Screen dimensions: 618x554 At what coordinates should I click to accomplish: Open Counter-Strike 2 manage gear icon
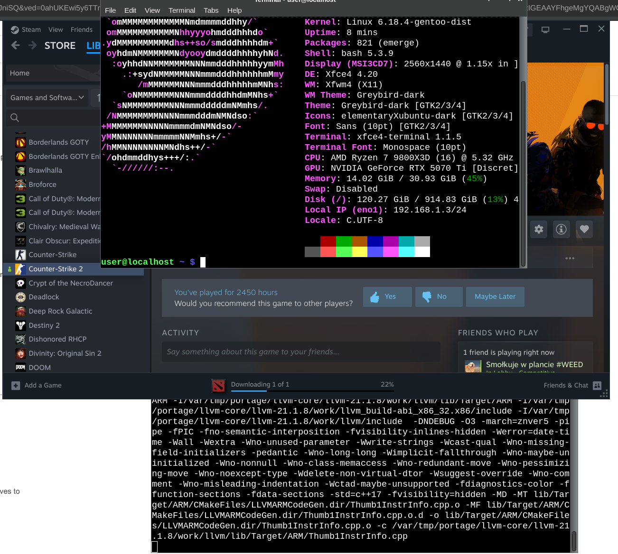pos(539,230)
